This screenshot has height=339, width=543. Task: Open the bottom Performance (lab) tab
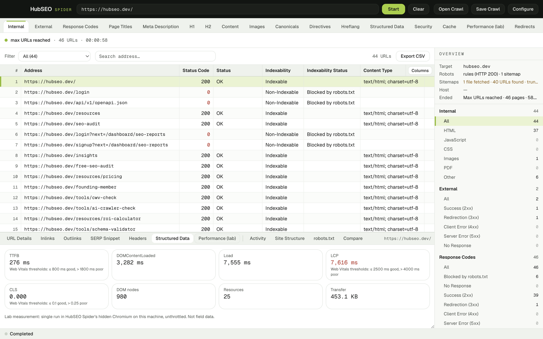[217, 238]
